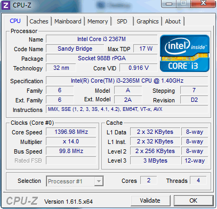Click the Max TDP value 17 W

click(146, 49)
